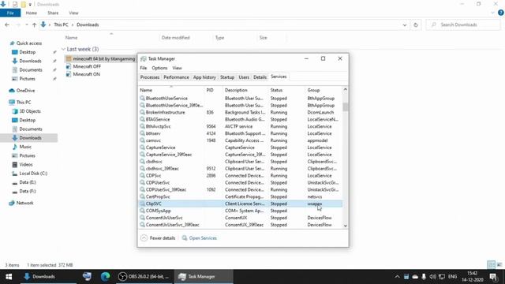Open Task Manager Options menu
This screenshot has width=505, height=284.
tap(159, 68)
